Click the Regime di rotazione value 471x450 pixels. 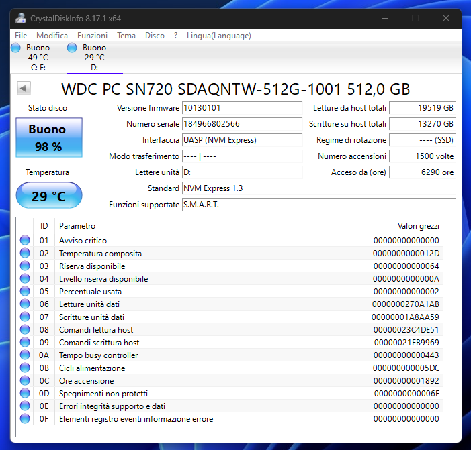point(423,140)
